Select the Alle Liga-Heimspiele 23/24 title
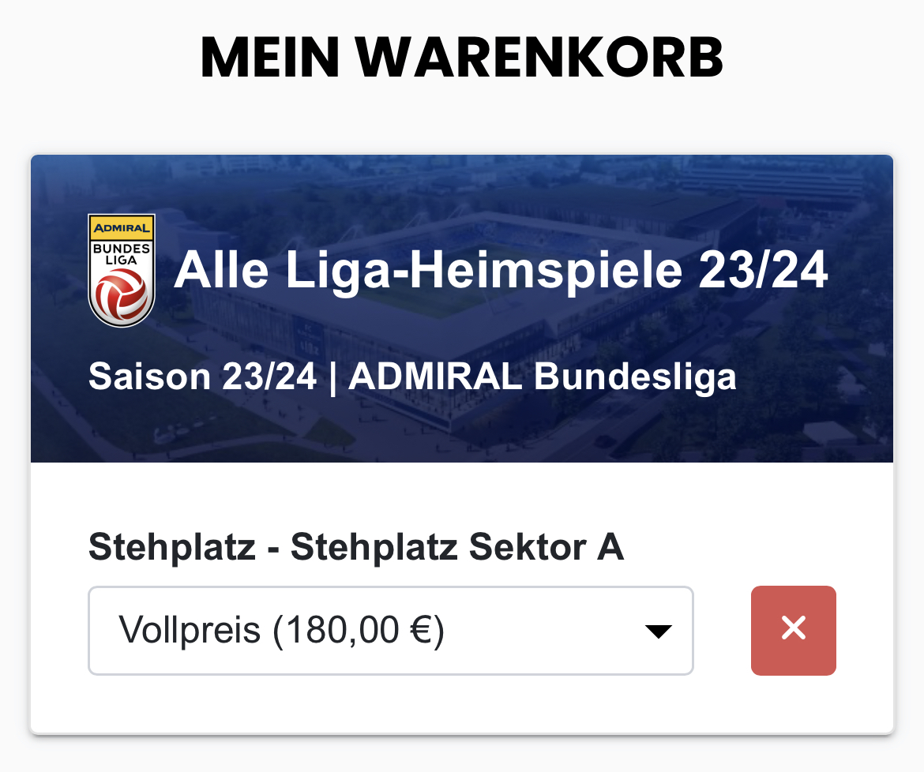Viewport: 924px width, 772px height. 501,270
